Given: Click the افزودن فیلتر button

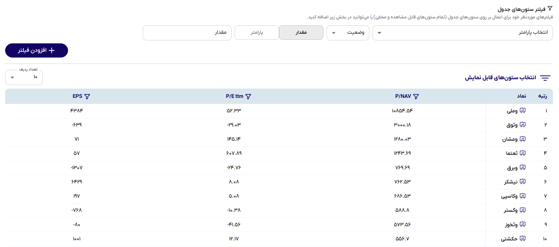Looking at the screenshot, I should 36,50.
